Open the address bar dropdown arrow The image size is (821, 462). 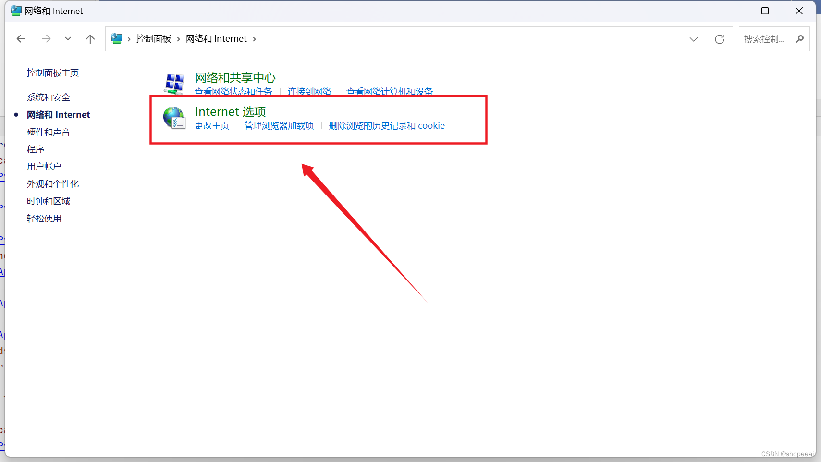(x=694, y=39)
